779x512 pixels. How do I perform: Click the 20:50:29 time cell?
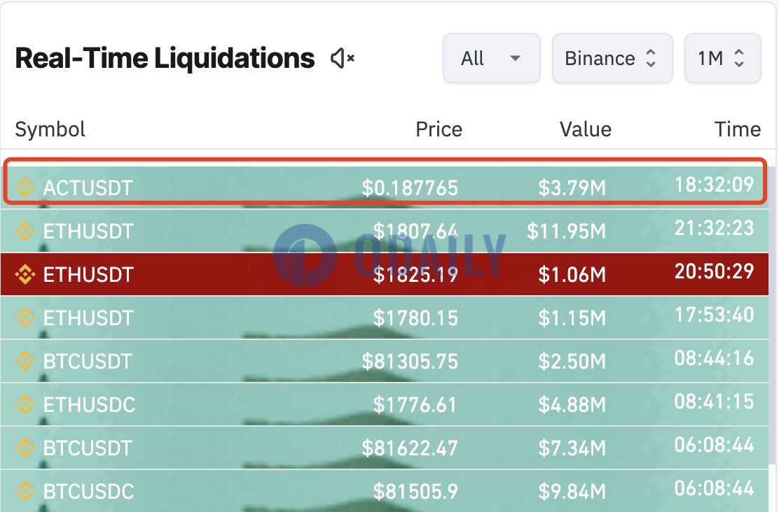pos(714,271)
